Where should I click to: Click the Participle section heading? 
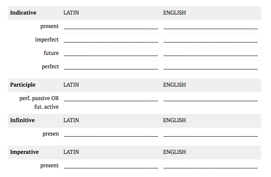click(x=23, y=85)
